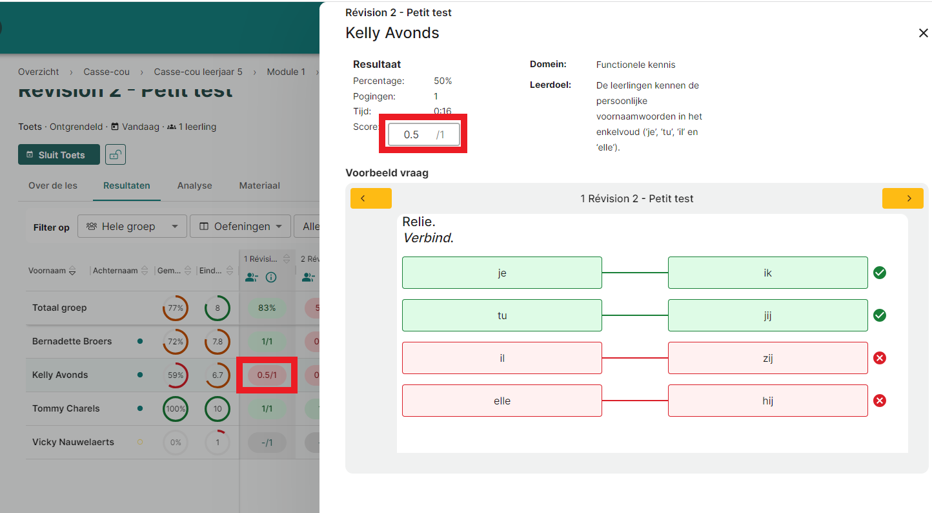
Task: Toggle sort on the Gem... column
Action: (188, 271)
